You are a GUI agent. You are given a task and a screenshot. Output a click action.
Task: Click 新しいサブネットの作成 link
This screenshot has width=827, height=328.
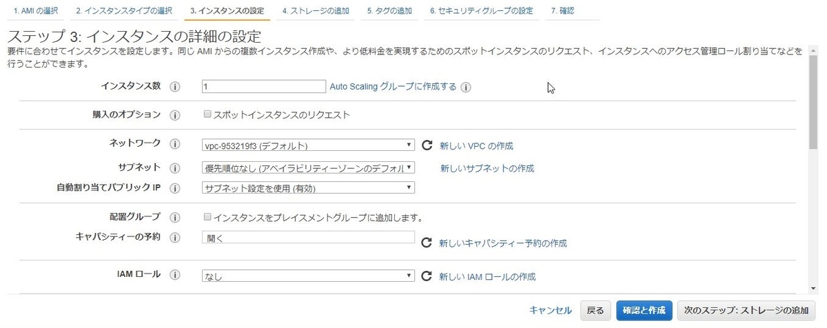[x=487, y=168]
